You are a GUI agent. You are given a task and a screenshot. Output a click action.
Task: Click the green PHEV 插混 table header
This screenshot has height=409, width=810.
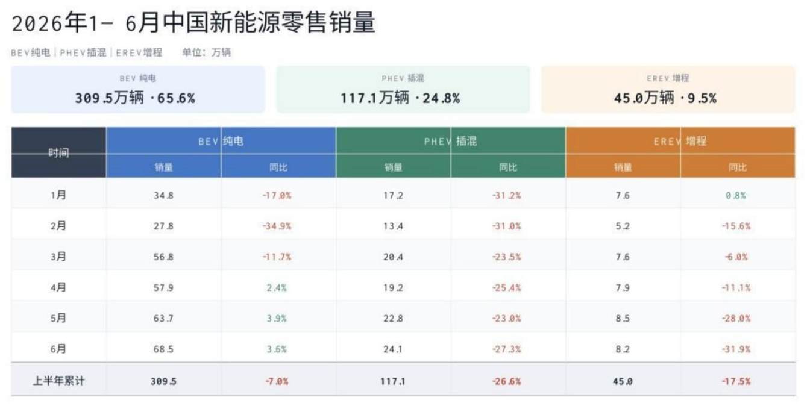[451, 141]
